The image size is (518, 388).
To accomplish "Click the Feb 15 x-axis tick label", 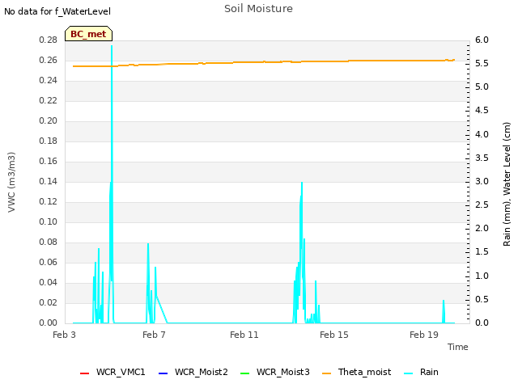I will tap(334, 335).
